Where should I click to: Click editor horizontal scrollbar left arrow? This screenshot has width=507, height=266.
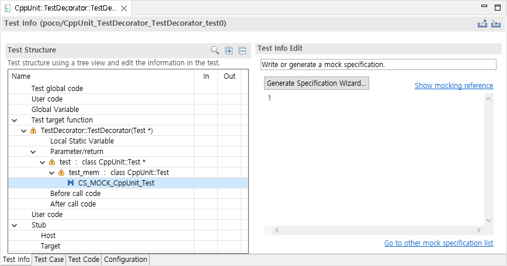(x=277, y=230)
